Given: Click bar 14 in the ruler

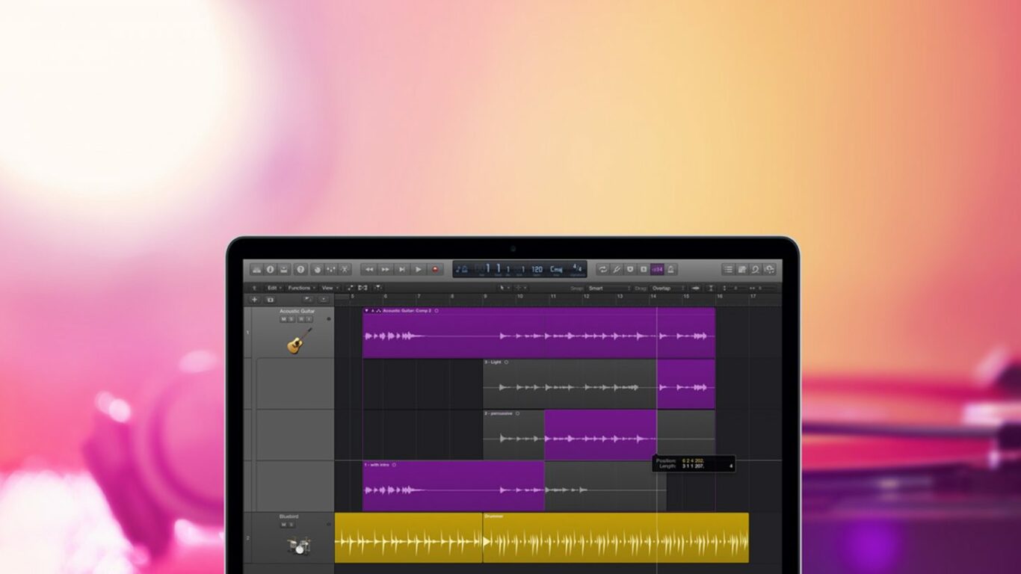Looking at the screenshot, I should pos(653,296).
